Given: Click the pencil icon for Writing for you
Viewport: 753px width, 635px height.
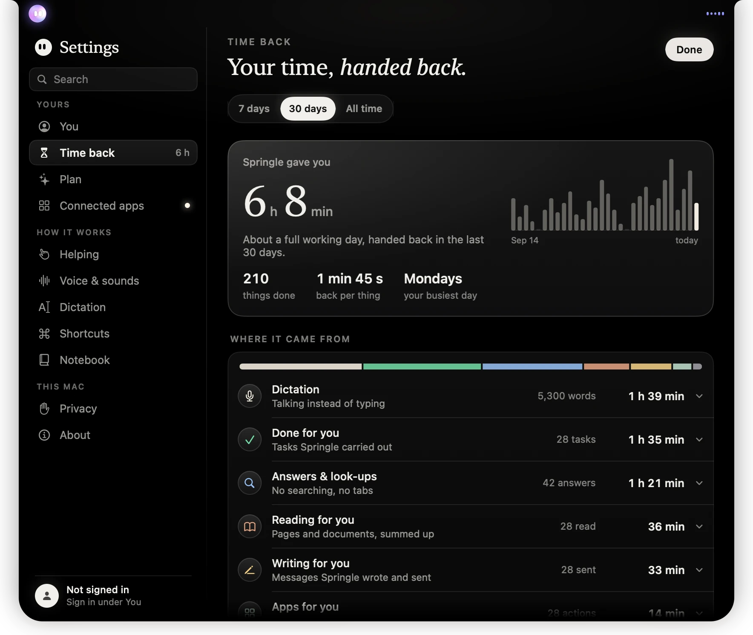Looking at the screenshot, I should [x=250, y=570].
